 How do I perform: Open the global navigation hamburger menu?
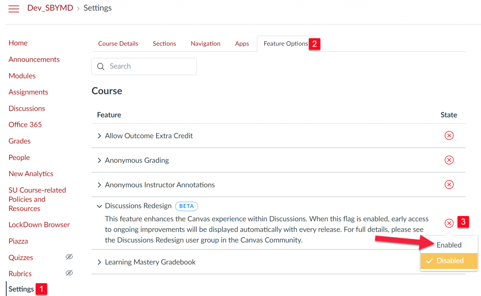14,8
